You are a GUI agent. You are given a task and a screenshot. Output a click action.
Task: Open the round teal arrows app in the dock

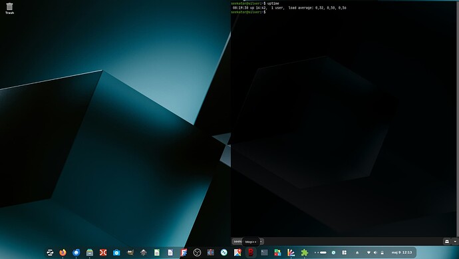pyautogui.click(x=224, y=252)
